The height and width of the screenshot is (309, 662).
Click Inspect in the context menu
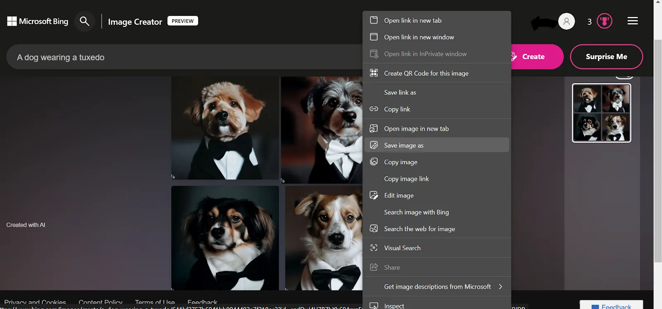pyautogui.click(x=394, y=306)
